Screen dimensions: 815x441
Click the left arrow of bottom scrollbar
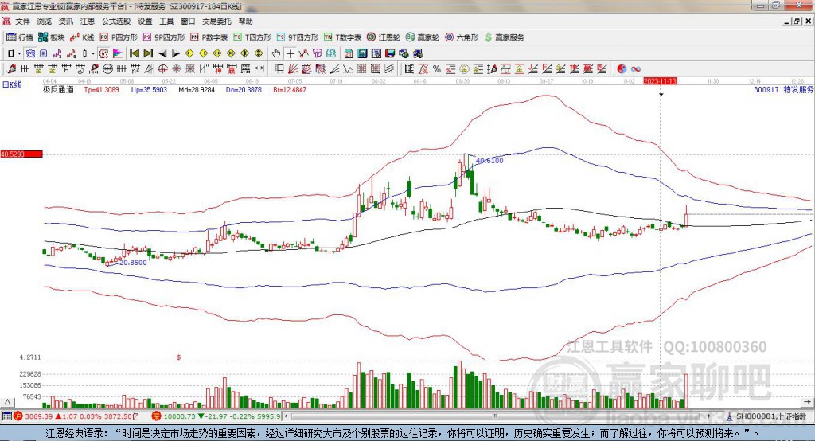click(287, 416)
